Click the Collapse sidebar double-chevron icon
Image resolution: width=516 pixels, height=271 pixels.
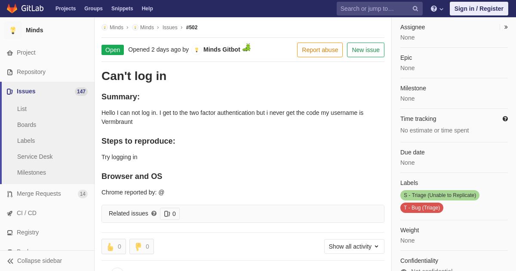[x=10, y=261]
